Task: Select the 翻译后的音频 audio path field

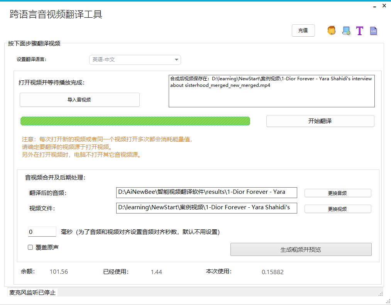Action: tap(207, 193)
